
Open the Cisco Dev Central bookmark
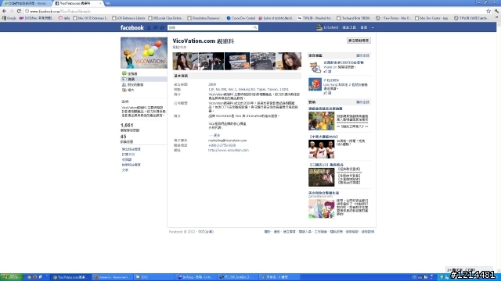coord(241,18)
